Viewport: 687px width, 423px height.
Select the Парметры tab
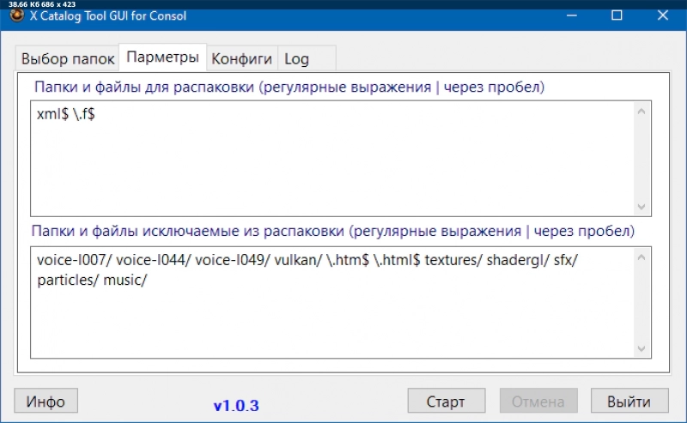coord(163,57)
